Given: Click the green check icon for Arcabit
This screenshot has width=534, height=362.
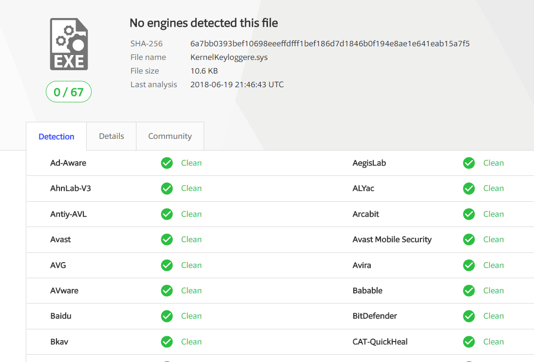Looking at the screenshot, I should pos(469,214).
